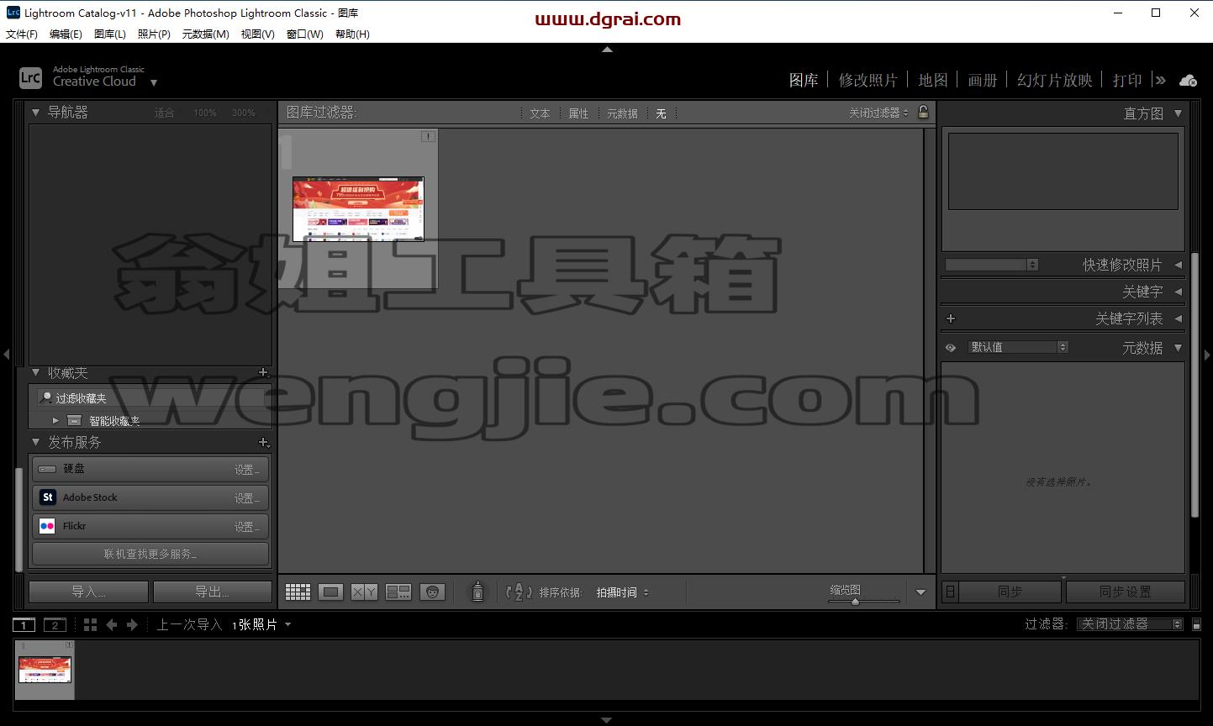Go forward with right arrow in filmstrip bar
This screenshot has width=1213, height=726.
[x=132, y=624]
